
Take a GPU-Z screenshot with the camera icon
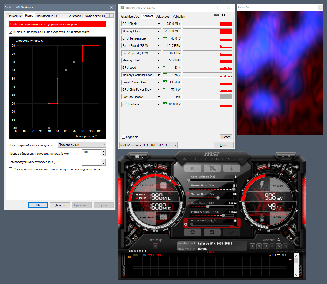(217, 15)
